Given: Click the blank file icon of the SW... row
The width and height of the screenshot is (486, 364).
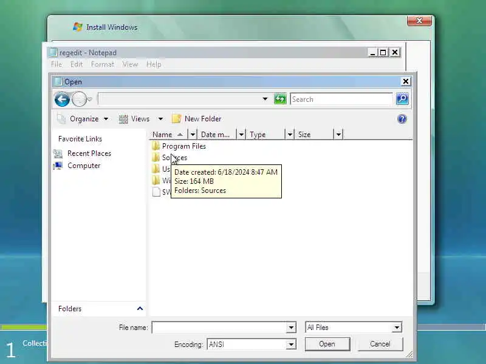Looking at the screenshot, I should coord(156,192).
